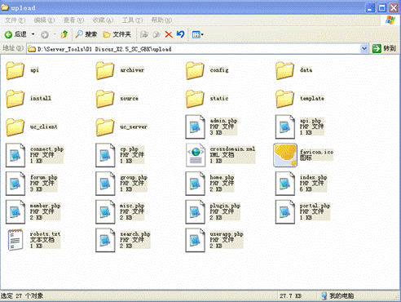The image size is (401, 302).
Task: Select the config folder icon
Action: tap(195, 70)
